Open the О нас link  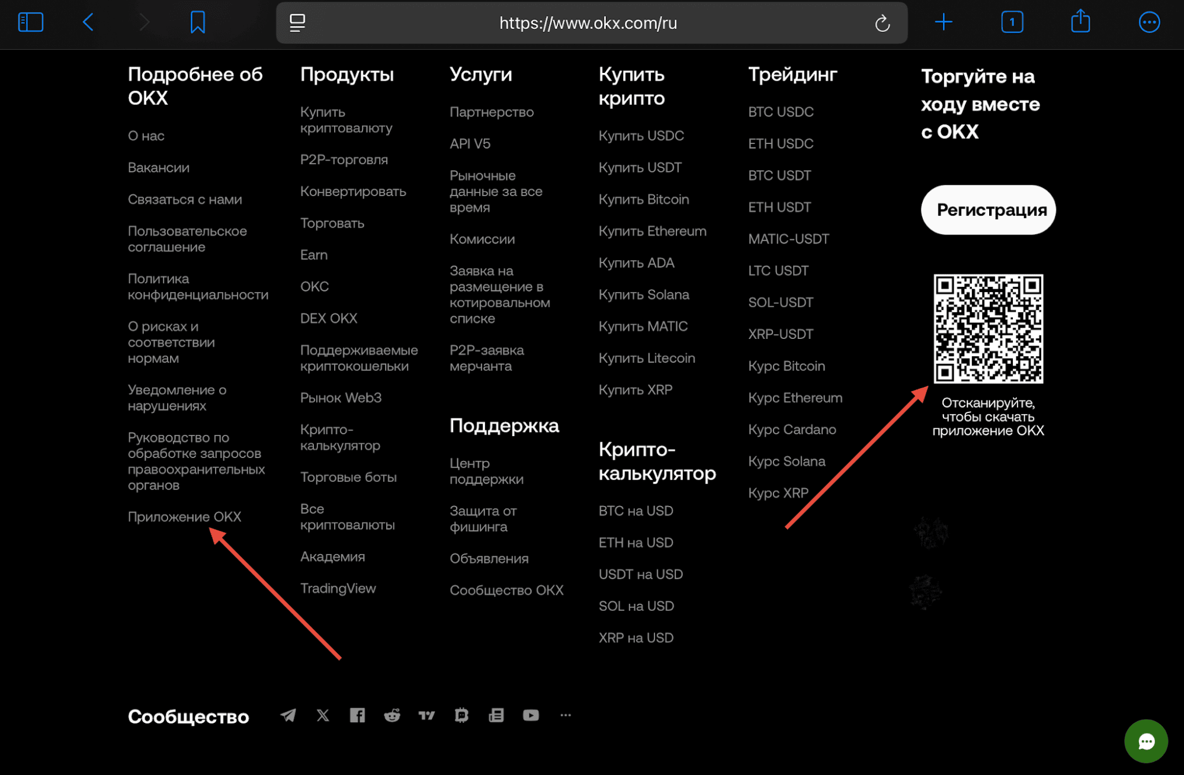[146, 136]
